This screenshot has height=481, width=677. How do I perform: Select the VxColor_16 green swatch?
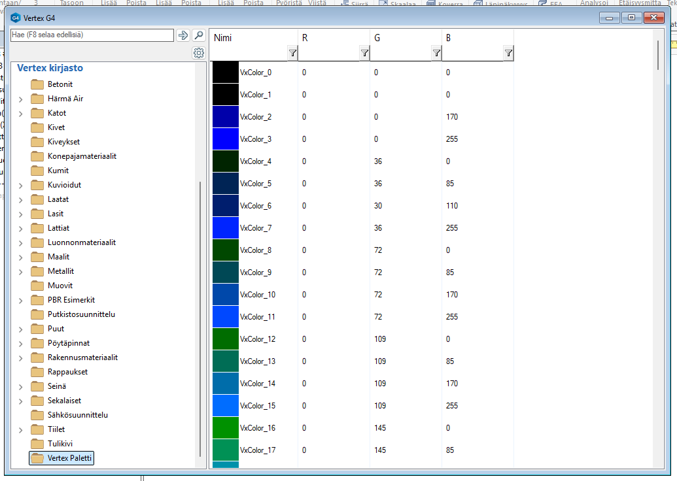(226, 428)
